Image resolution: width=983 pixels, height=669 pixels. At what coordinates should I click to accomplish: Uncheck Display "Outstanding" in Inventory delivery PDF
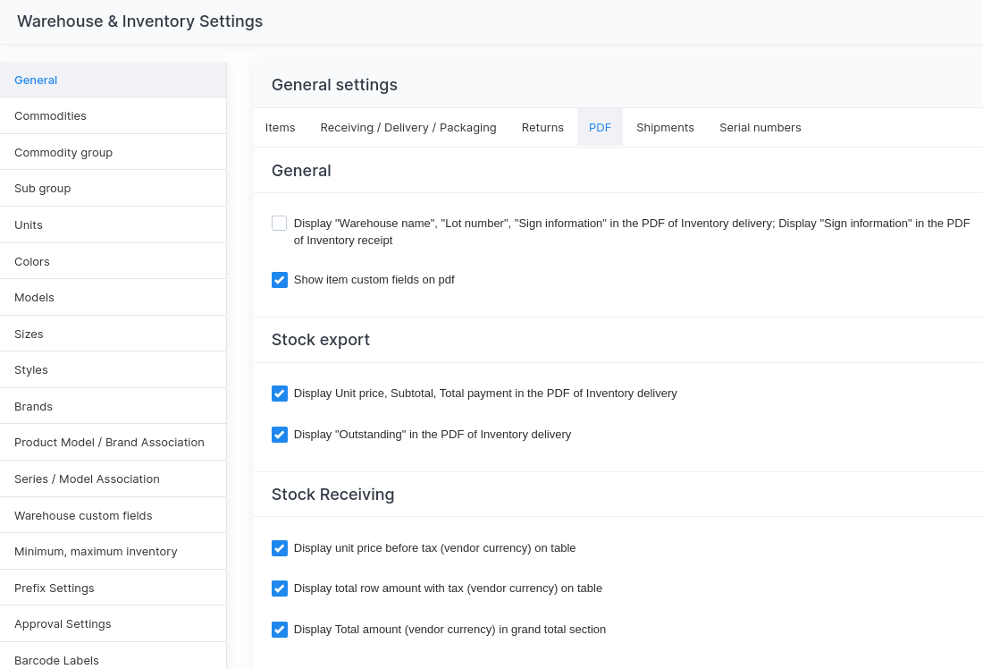pos(280,435)
